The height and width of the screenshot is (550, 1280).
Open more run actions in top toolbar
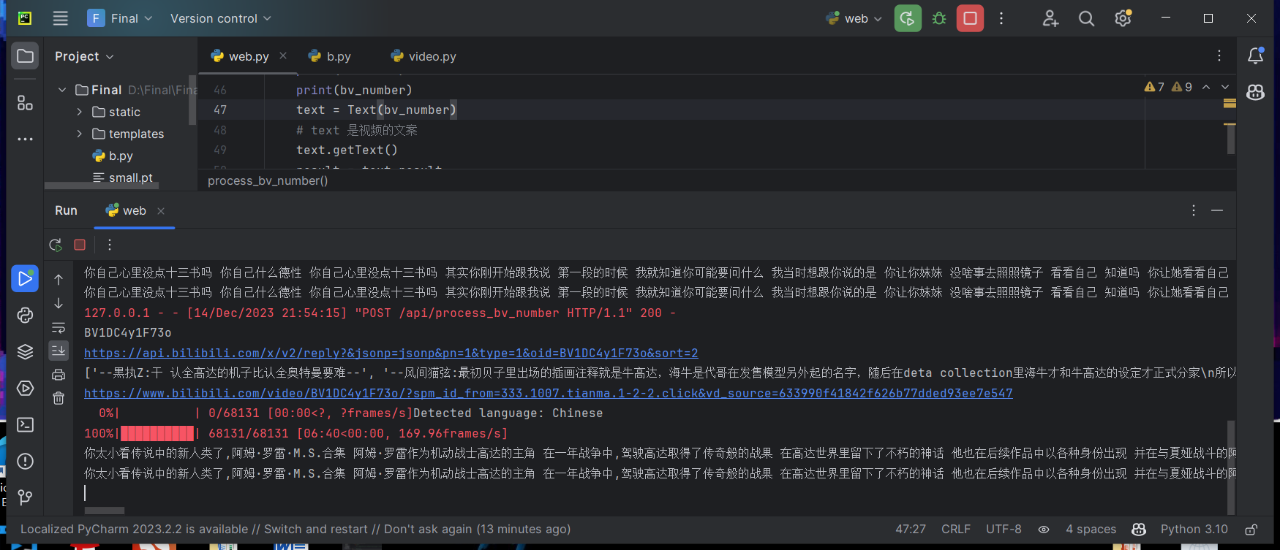coord(1001,18)
